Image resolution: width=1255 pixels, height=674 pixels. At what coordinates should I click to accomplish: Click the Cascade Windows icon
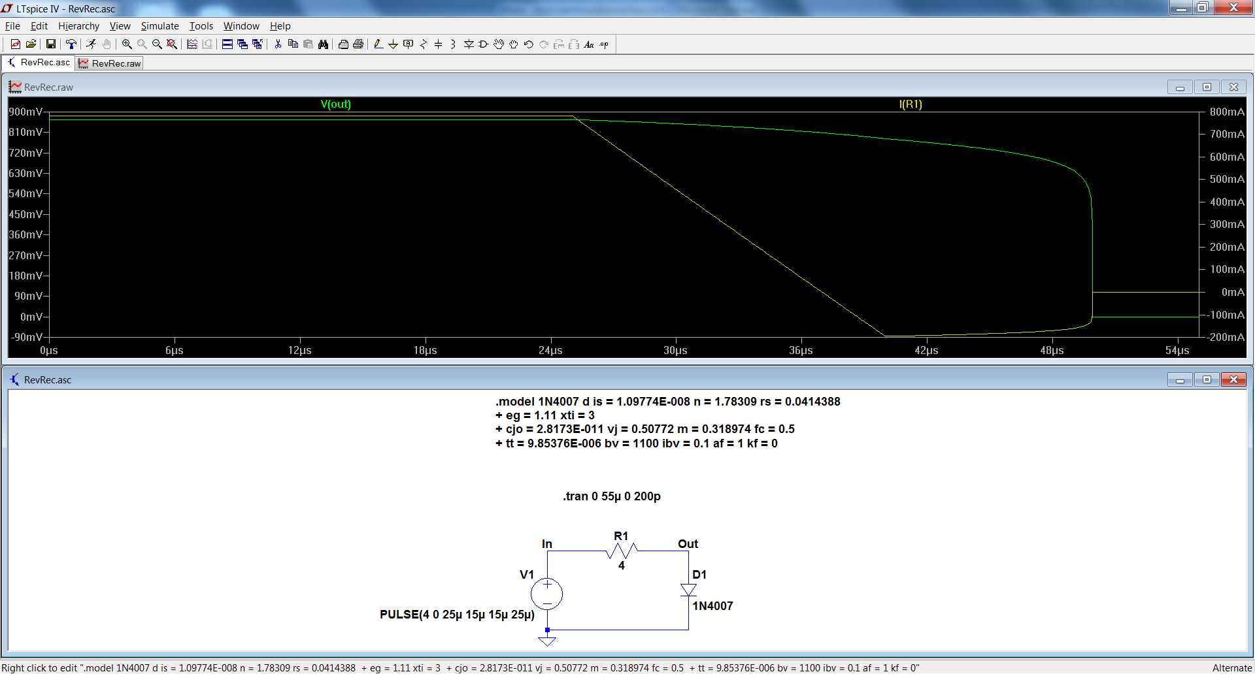(243, 44)
